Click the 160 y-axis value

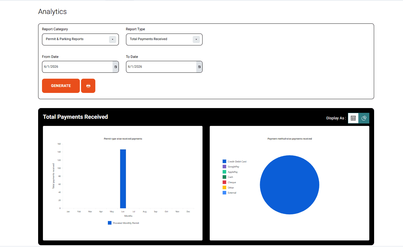(x=59, y=144)
